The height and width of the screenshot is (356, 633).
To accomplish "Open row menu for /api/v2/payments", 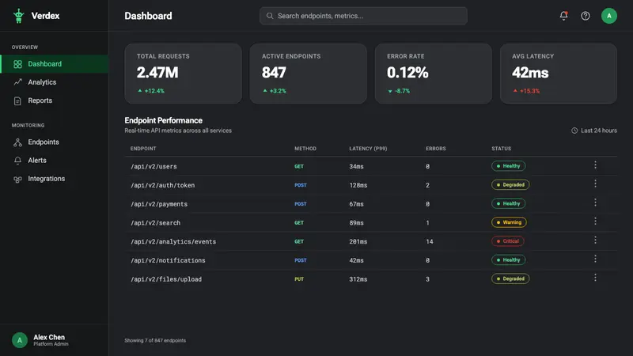I will [595, 203].
